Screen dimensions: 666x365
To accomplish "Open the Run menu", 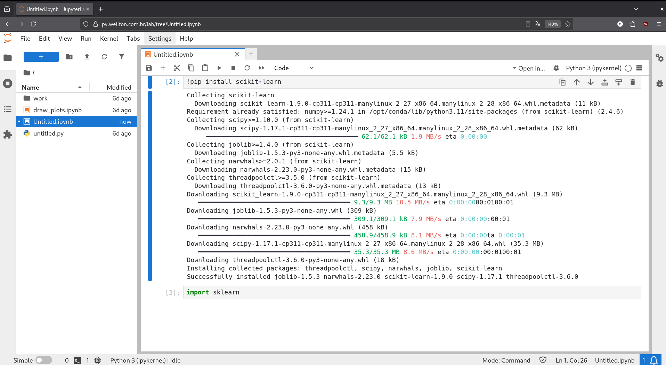I will (86, 38).
